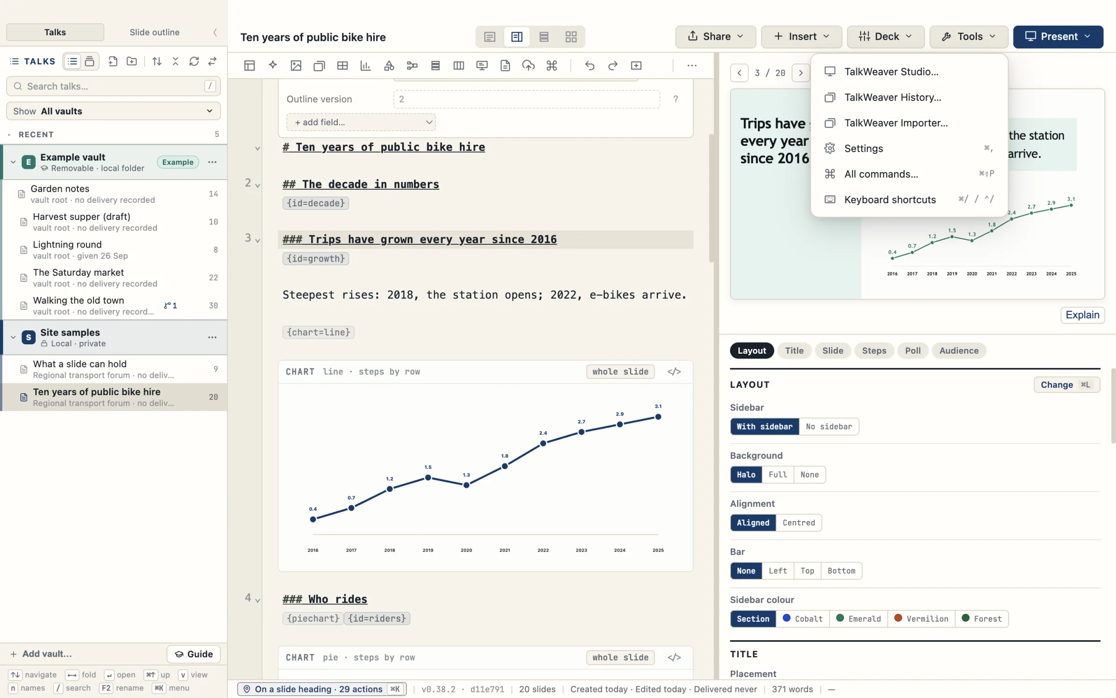Screen dimensions: 1116x698
Task: Collapse the Example vault tree
Action: click(x=13, y=162)
